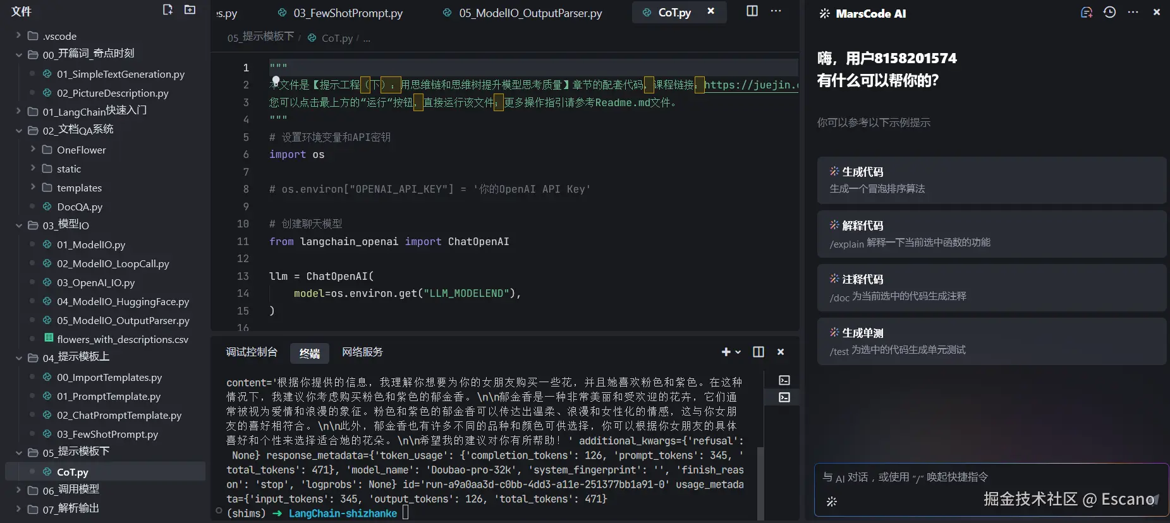Click the csv icon of flowers_with_descriptions.csv
The image size is (1170, 523).
coord(49,339)
